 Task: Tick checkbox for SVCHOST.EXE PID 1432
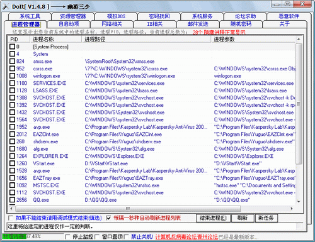[13, 112]
